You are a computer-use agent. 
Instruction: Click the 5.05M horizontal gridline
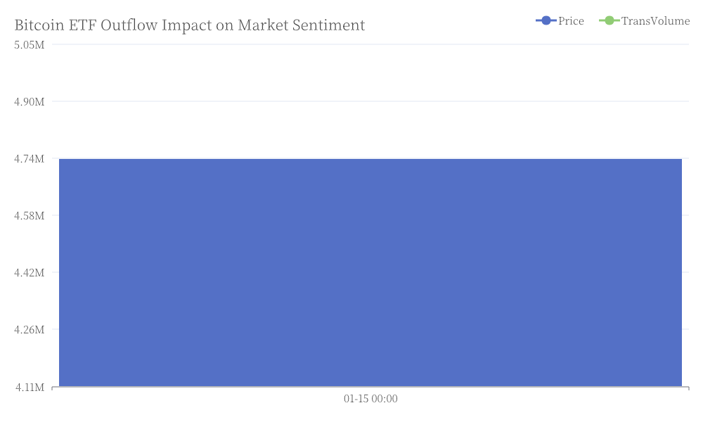click(370, 44)
